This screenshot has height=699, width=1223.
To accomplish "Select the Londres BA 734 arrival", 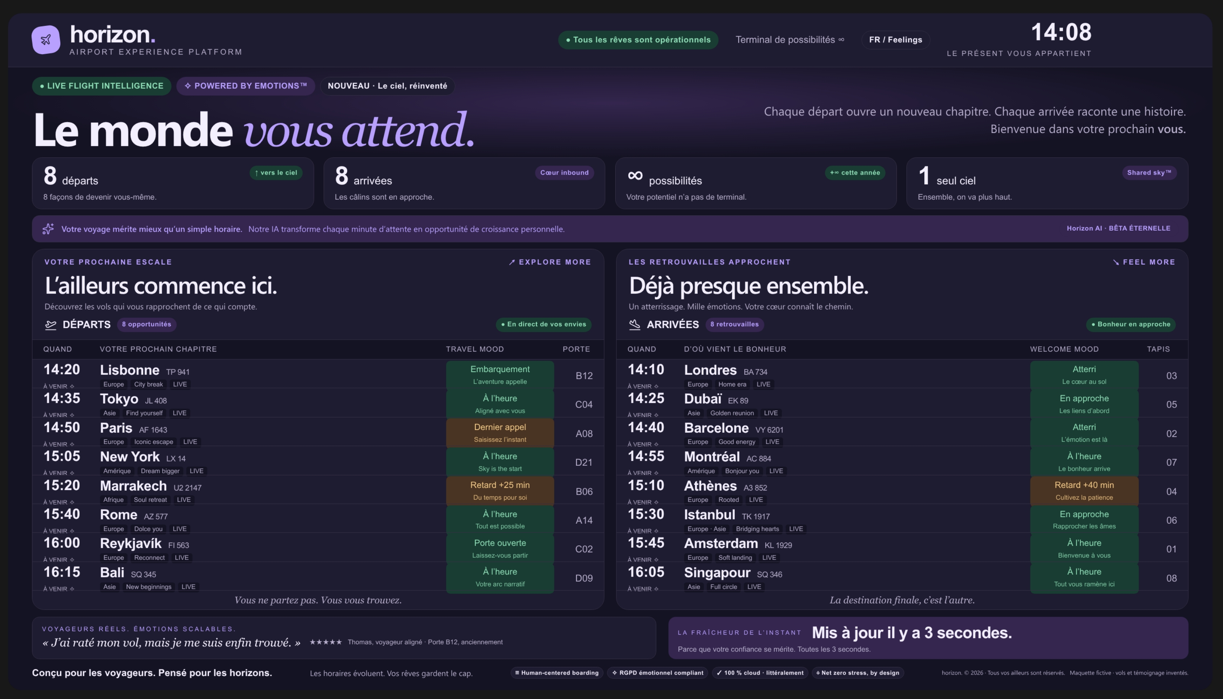I will click(x=902, y=374).
